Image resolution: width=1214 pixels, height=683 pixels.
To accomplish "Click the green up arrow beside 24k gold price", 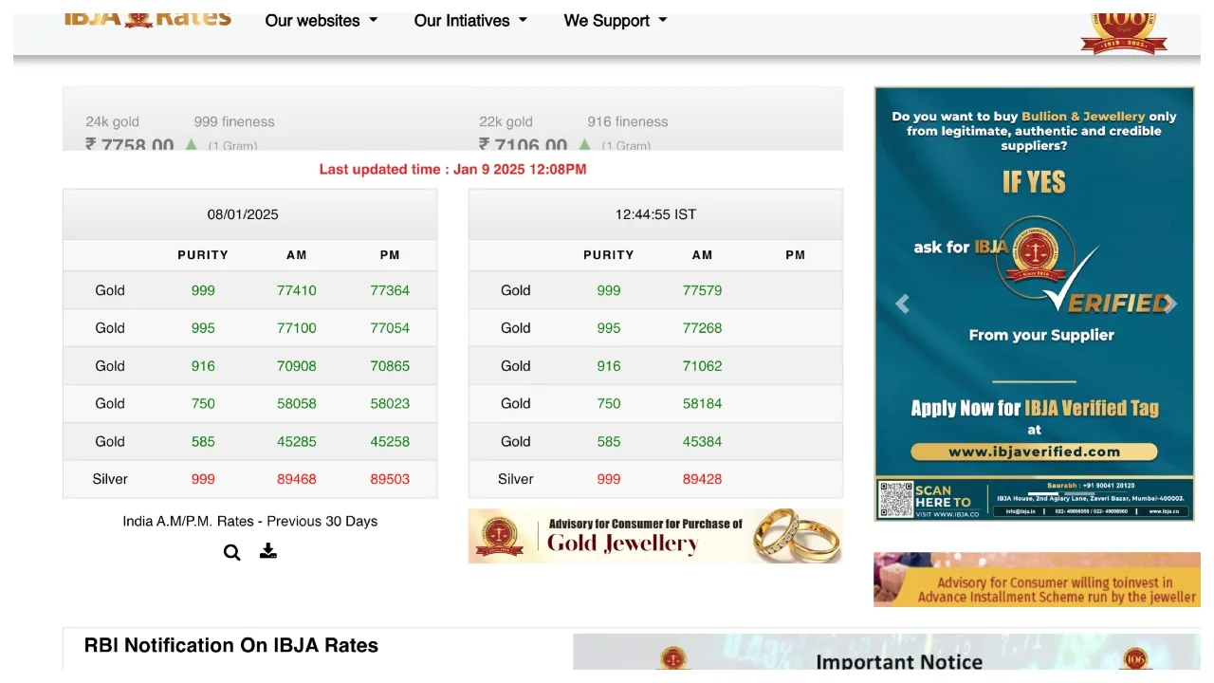I will click(192, 144).
